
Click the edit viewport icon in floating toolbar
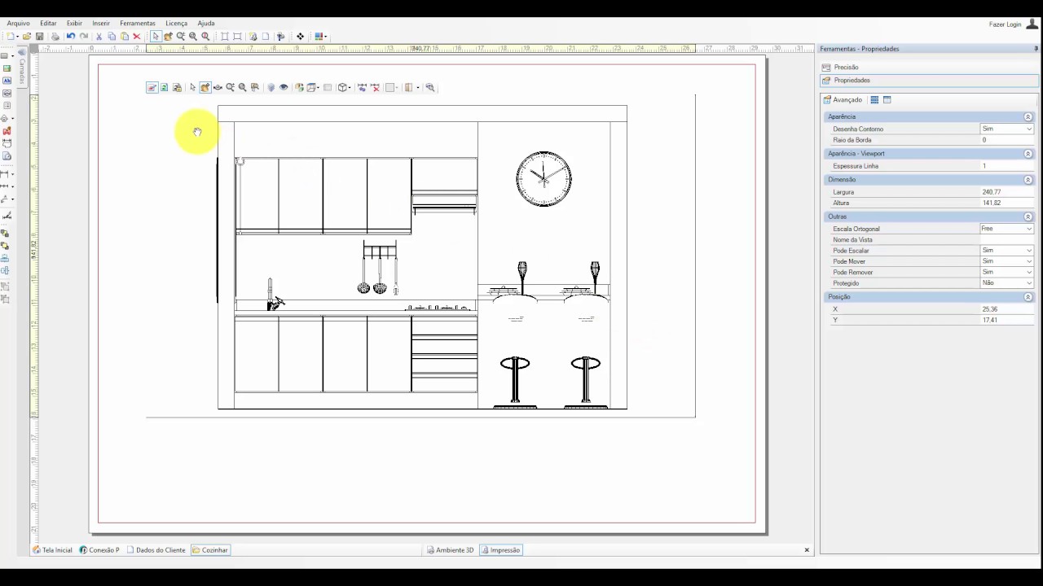click(152, 88)
